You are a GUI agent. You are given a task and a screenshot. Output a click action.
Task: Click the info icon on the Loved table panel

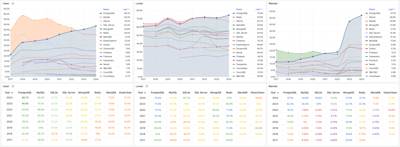[146, 86]
